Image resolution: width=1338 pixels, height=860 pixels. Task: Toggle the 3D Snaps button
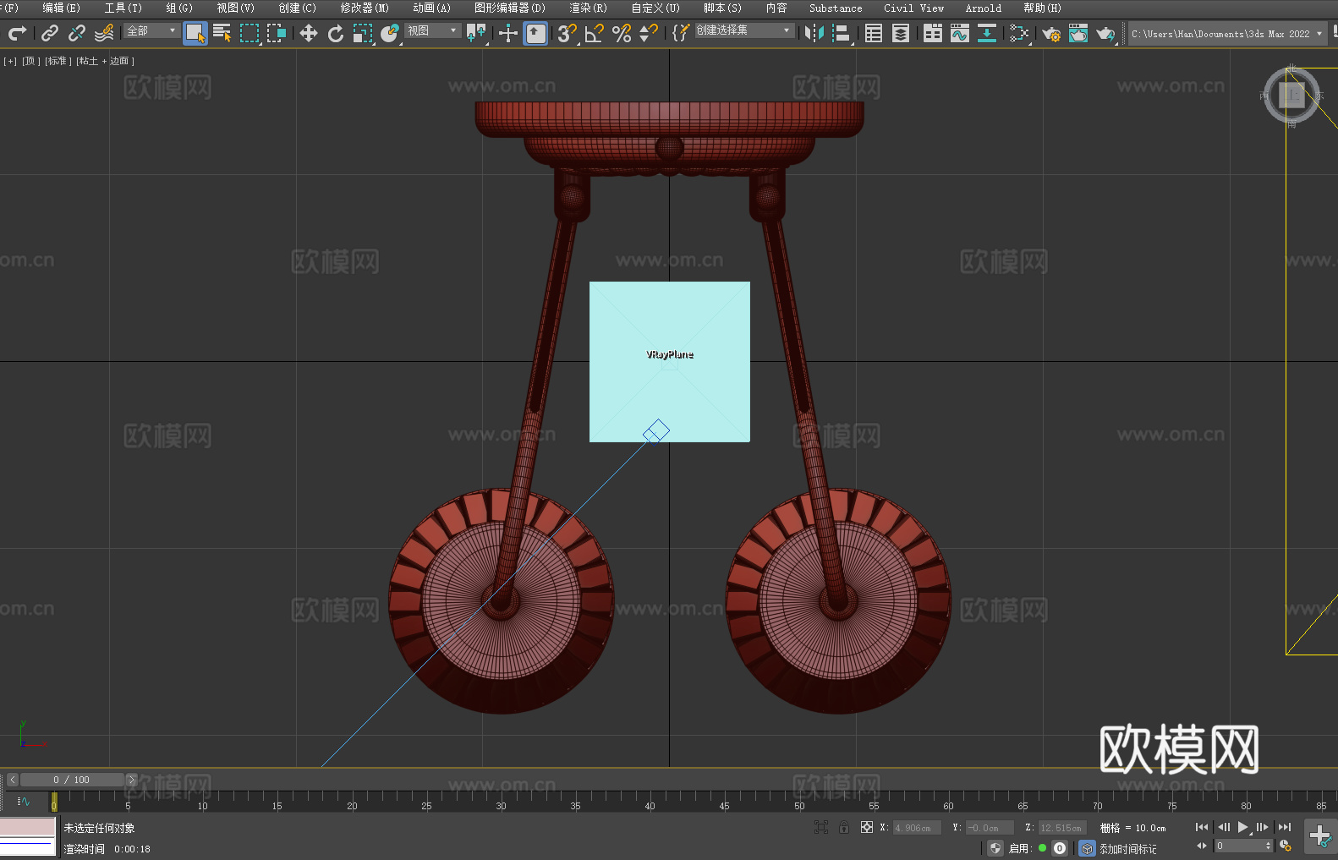[x=567, y=34]
